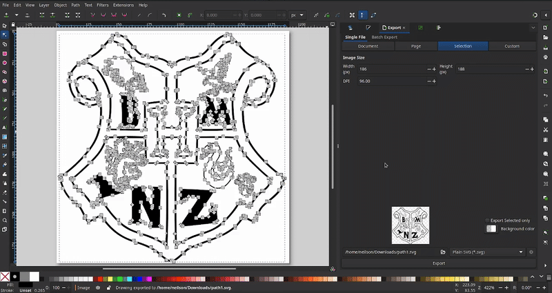Viewport: 552px width, 293px height.
Task: Browse for export file with folder icon
Action: pyautogui.click(x=443, y=252)
